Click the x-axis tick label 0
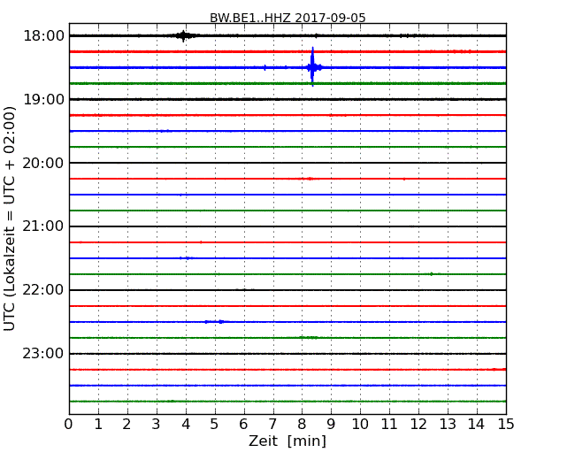 69,425
